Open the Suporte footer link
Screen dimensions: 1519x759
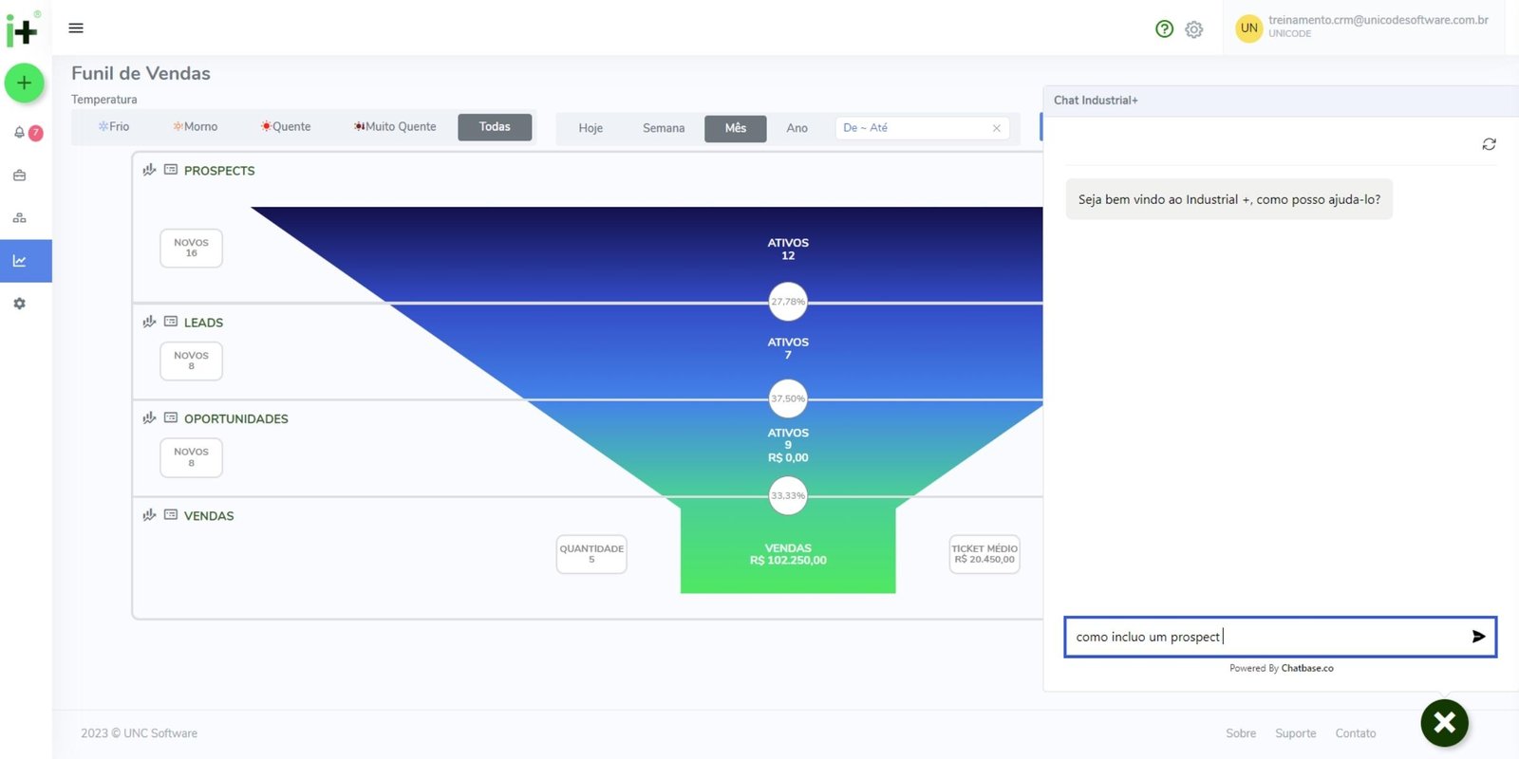point(1295,733)
